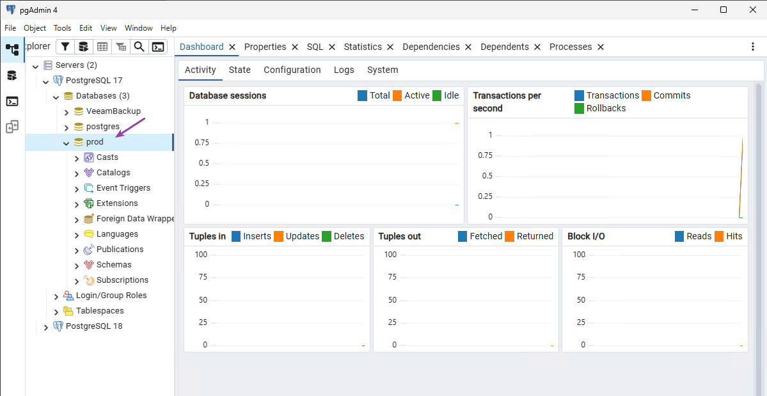Viewport: 767px width, 396px height.
Task: Open the Query Tool Workspace sidebar icon
Action: click(x=12, y=75)
